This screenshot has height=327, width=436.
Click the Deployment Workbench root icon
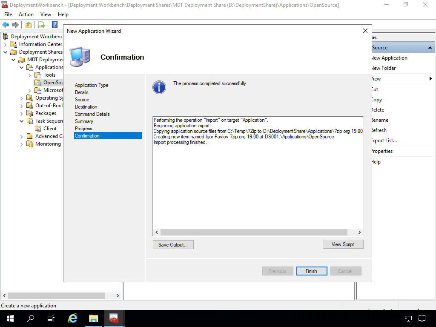[x=6, y=37]
